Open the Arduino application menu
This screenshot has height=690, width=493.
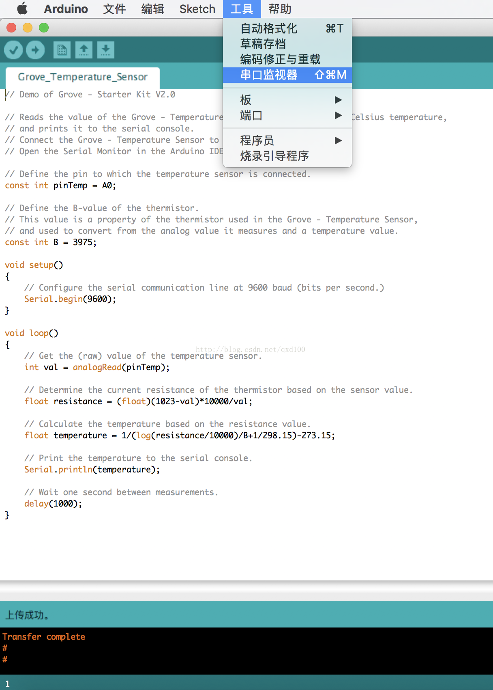click(x=66, y=9)
